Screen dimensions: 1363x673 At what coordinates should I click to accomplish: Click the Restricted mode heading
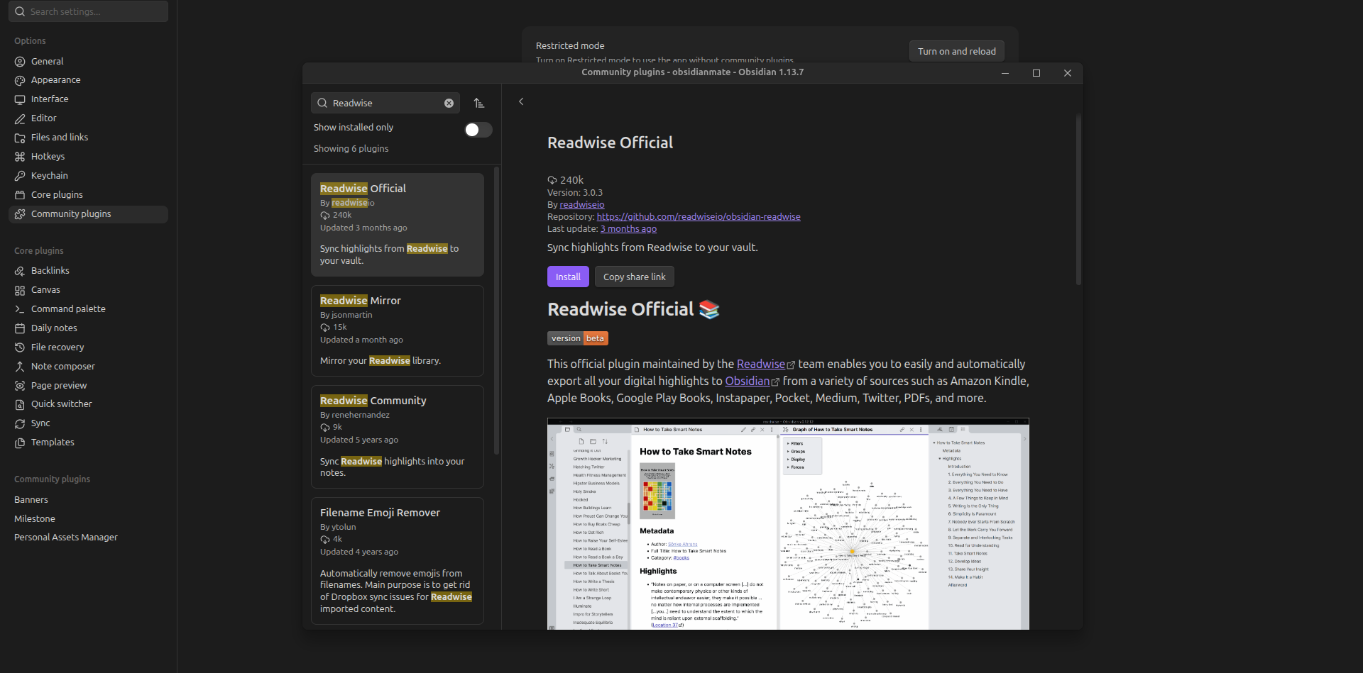click(x=570, y=45)
